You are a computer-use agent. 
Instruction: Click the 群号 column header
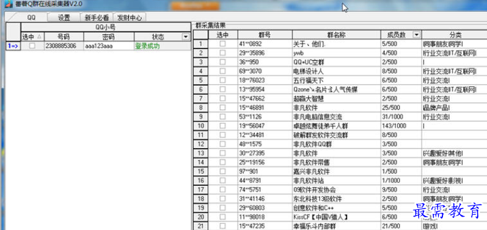pos(265,35)
